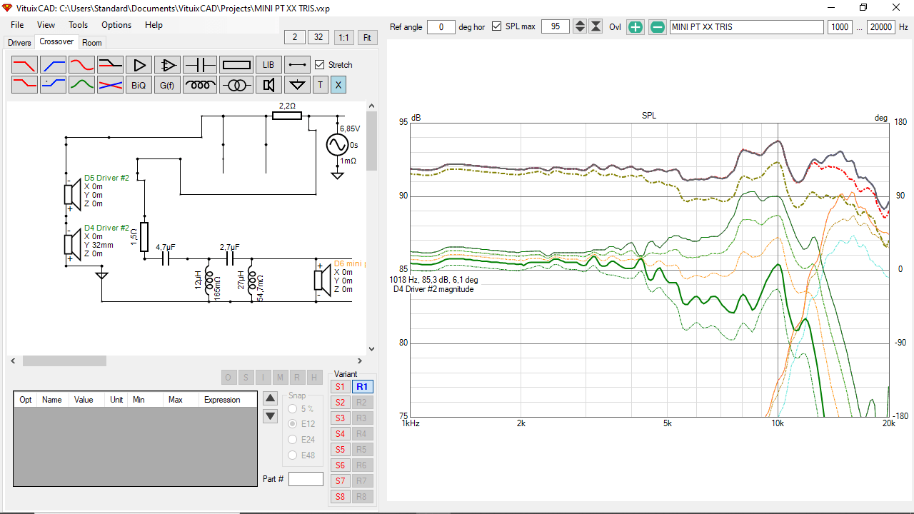914x514 pixels.
Task: Select the blue high-shelf filter icon
Action: point(53,85)
